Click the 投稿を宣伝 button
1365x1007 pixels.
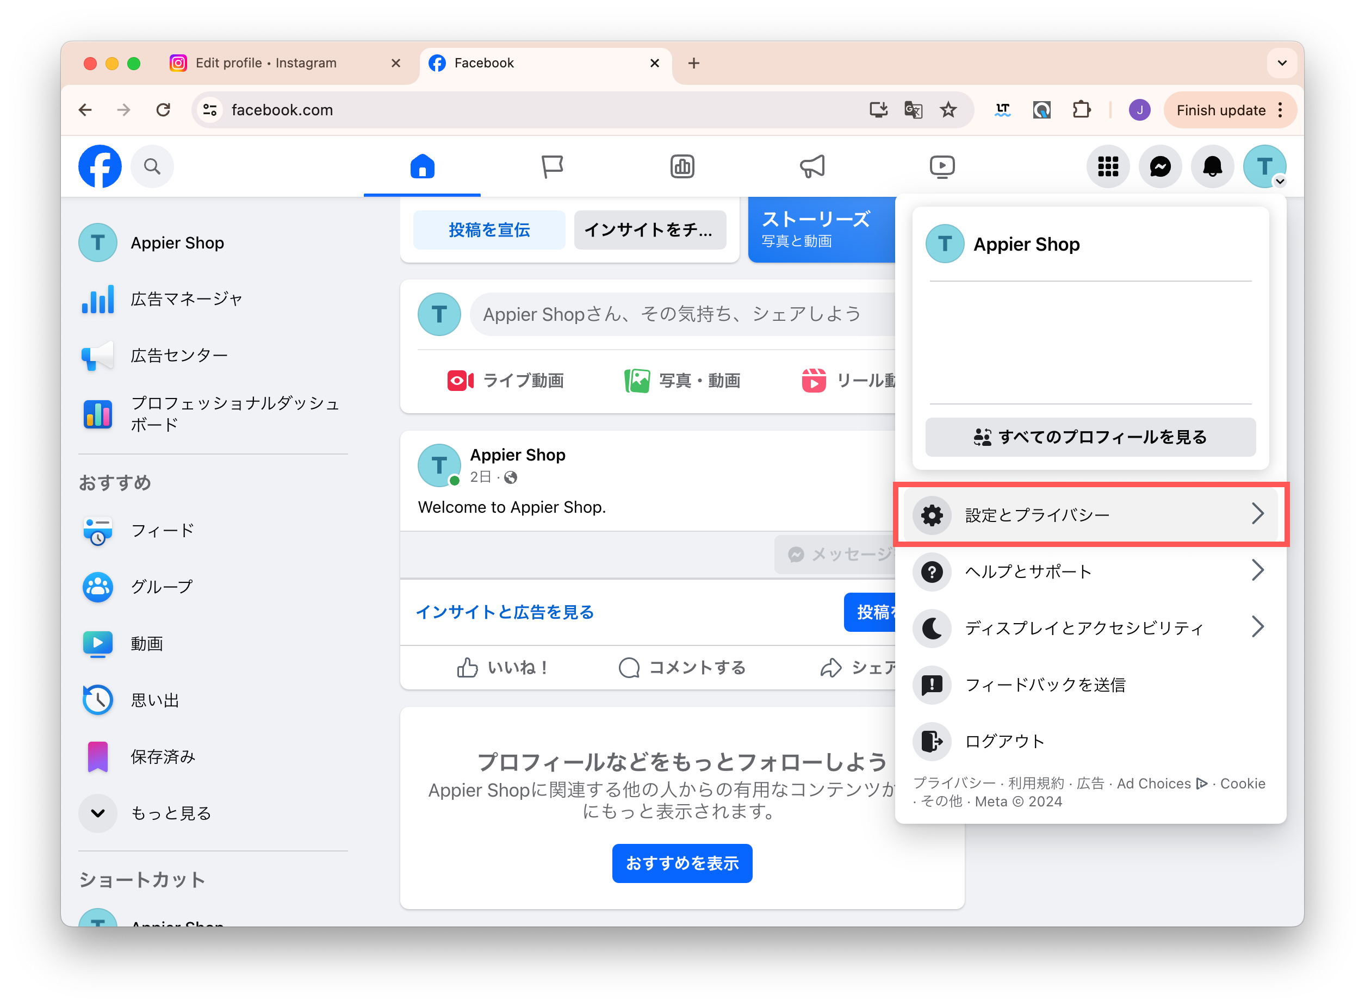489,230
